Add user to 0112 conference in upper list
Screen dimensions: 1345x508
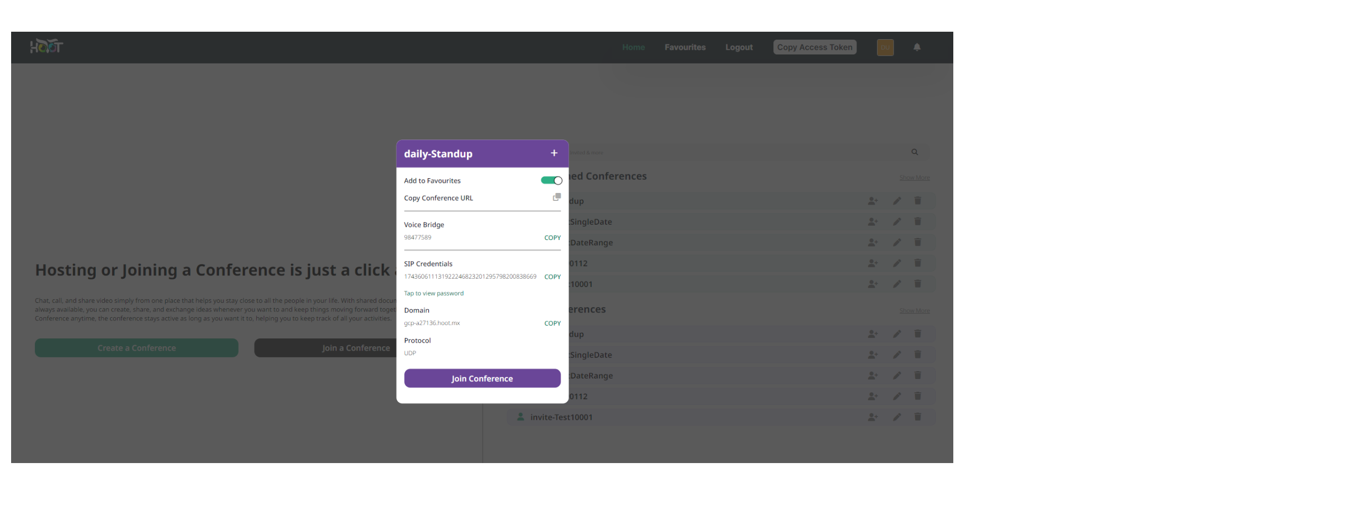point(873,263)
